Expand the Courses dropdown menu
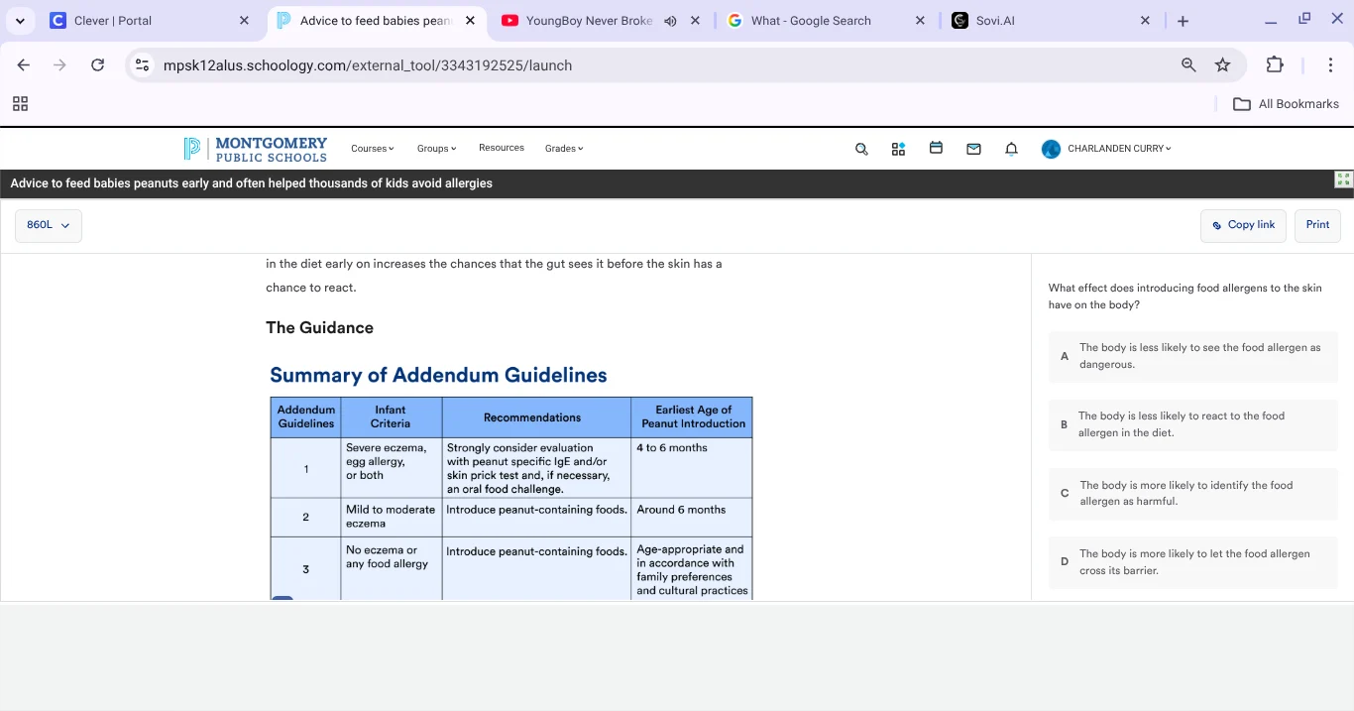Viewport: 1354px width, 711px height. click(373, 149)
